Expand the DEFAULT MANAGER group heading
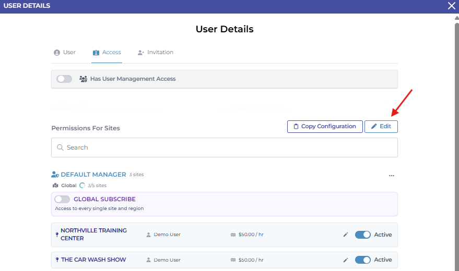The image size is (459, 271). pos(93,175)
